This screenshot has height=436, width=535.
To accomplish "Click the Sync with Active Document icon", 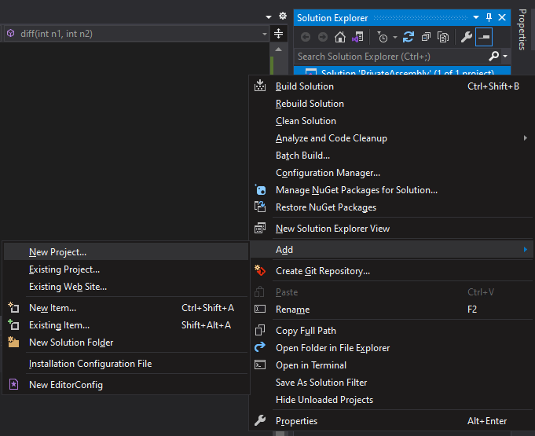I will [x=408, y=37].
